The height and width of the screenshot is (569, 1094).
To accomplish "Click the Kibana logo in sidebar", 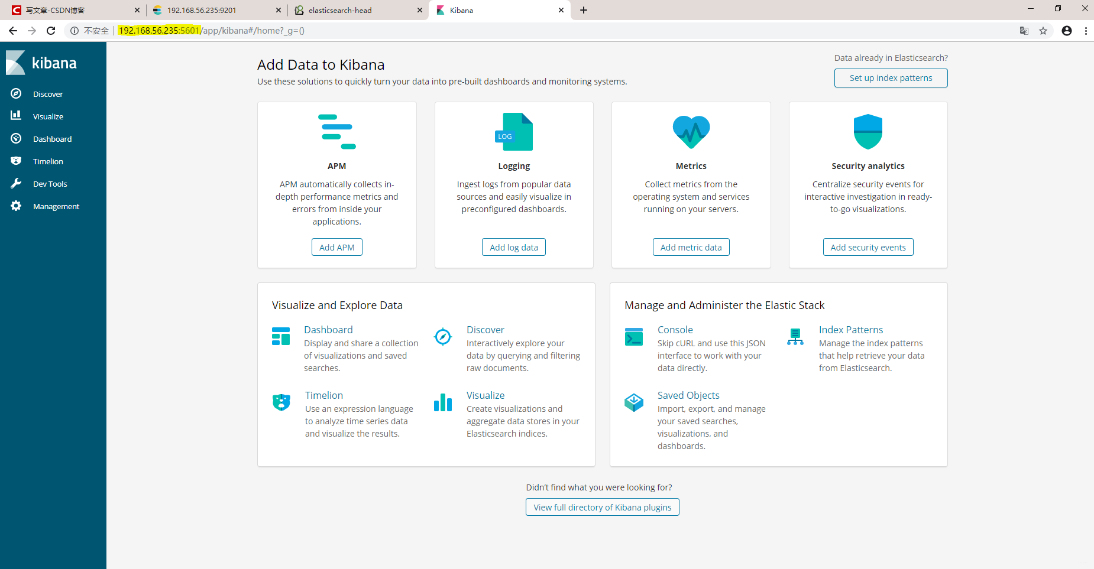I will [41, 63].
